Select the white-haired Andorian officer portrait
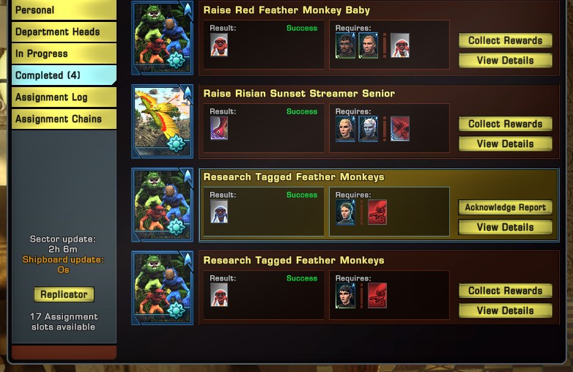Screen dimensions: 573x372 (x=369, y=128)
